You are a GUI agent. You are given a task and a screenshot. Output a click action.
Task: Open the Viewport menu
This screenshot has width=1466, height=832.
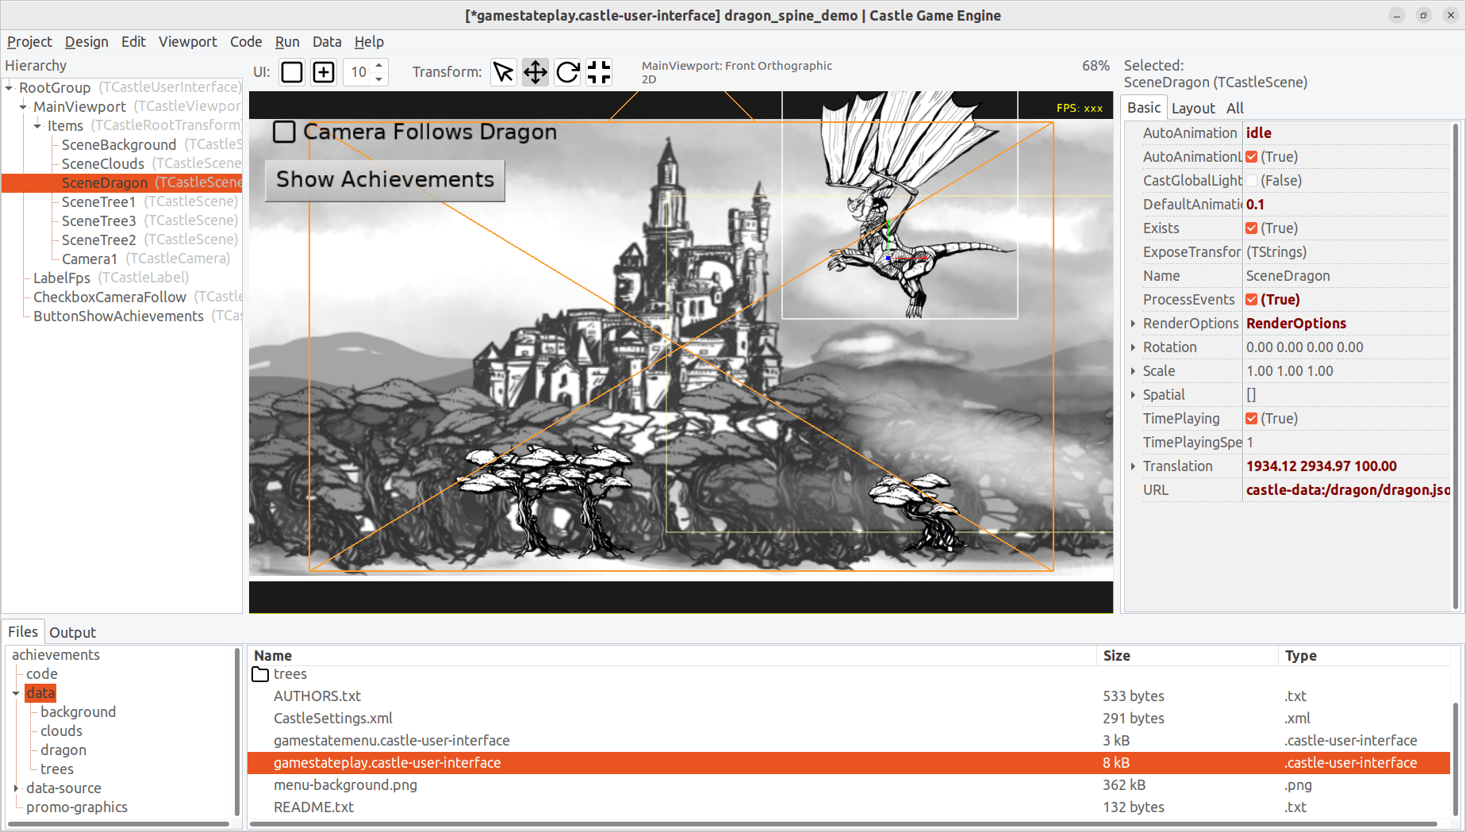(x=188, y=41)
